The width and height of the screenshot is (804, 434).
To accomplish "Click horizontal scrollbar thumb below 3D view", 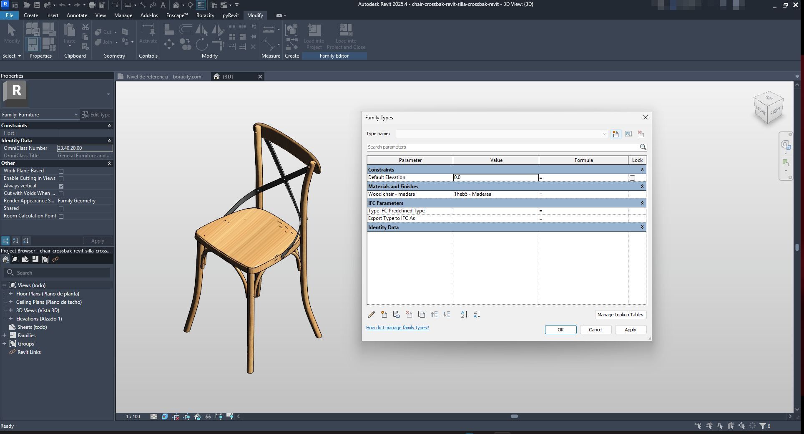I will click(x=514, y=416).
